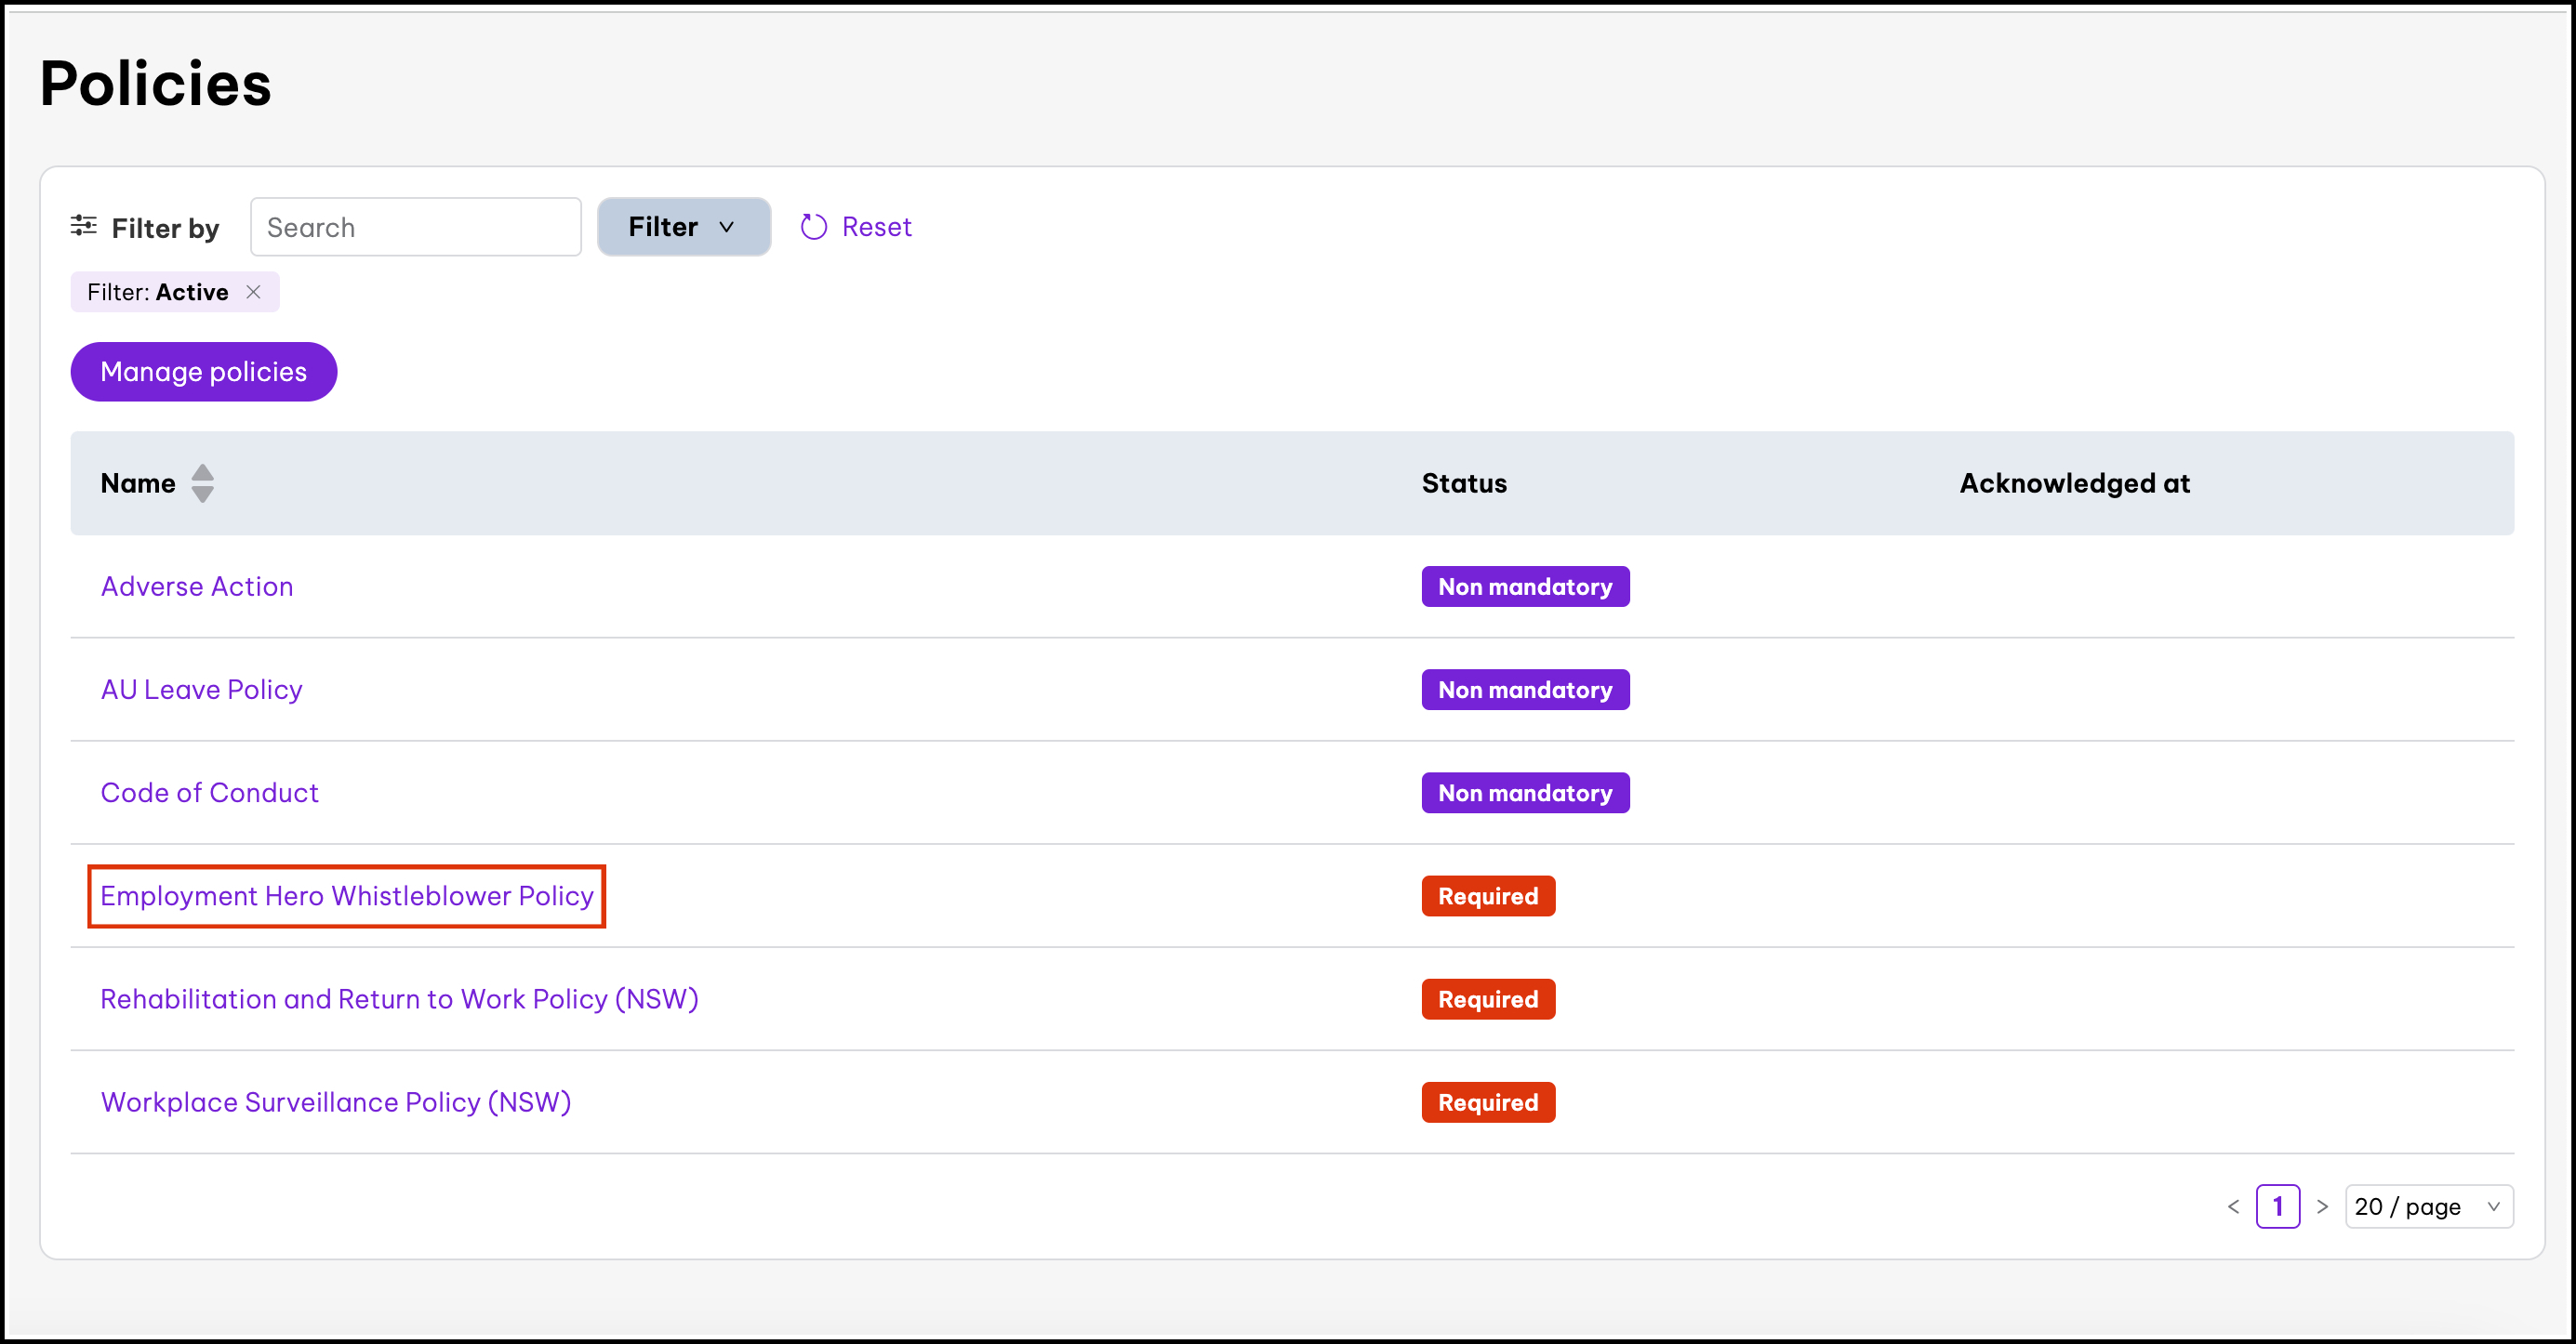Expand the 20 / page selector

click(2428, 1207)
